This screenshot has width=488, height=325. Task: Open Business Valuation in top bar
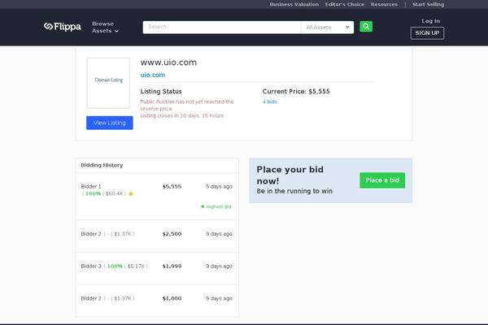point(294,4)
